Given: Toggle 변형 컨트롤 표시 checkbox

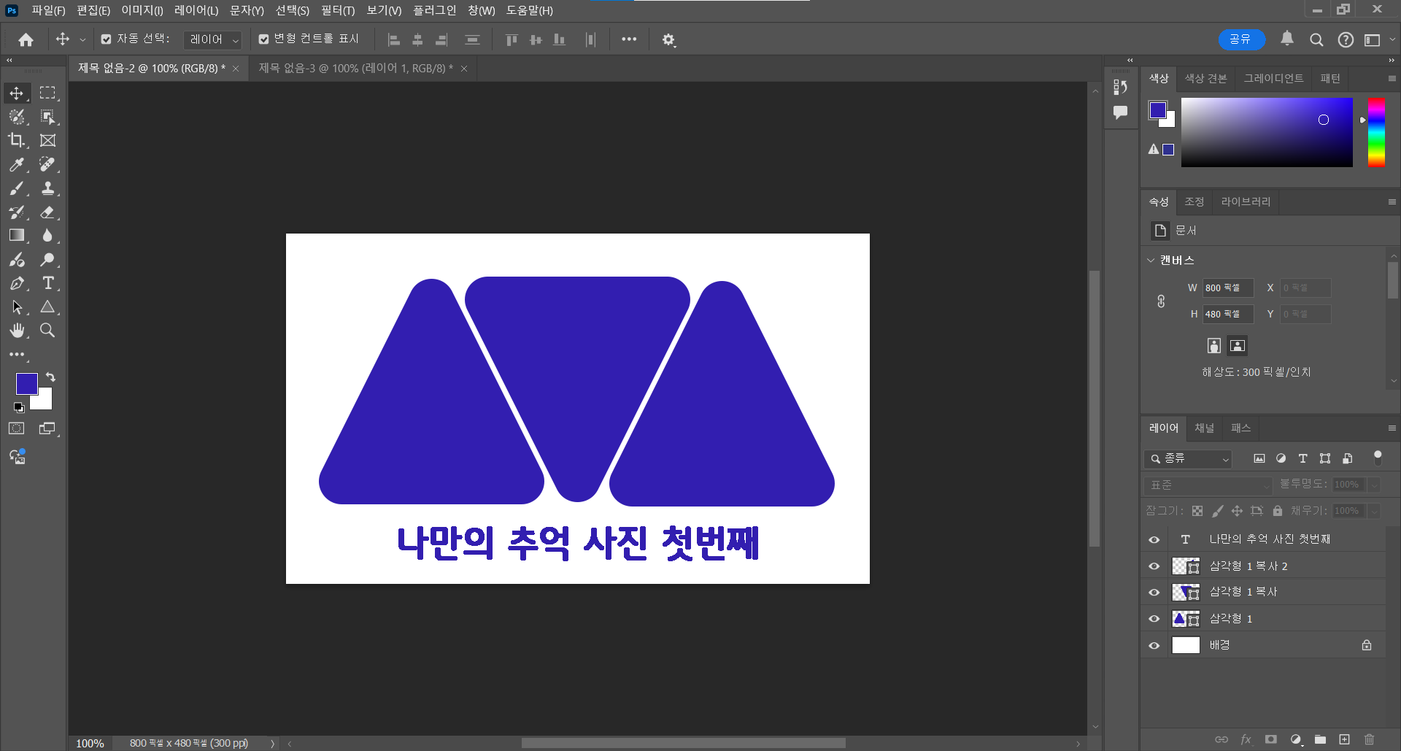Looking at the screenshot, I should [263, 39].
